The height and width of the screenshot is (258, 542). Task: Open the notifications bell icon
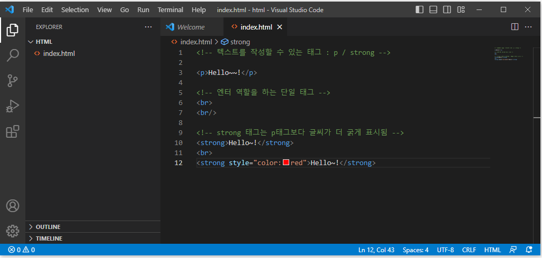[529, 250]
